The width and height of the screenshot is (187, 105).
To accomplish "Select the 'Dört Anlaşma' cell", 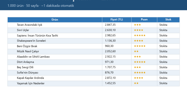I will click(x=55, y=62).
